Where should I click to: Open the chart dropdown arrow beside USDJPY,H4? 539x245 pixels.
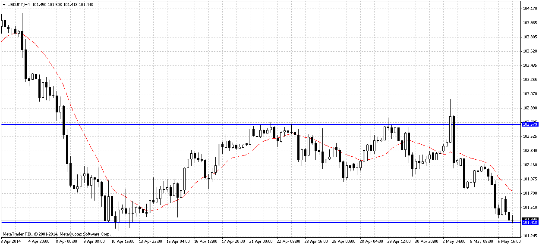point(3,4)
